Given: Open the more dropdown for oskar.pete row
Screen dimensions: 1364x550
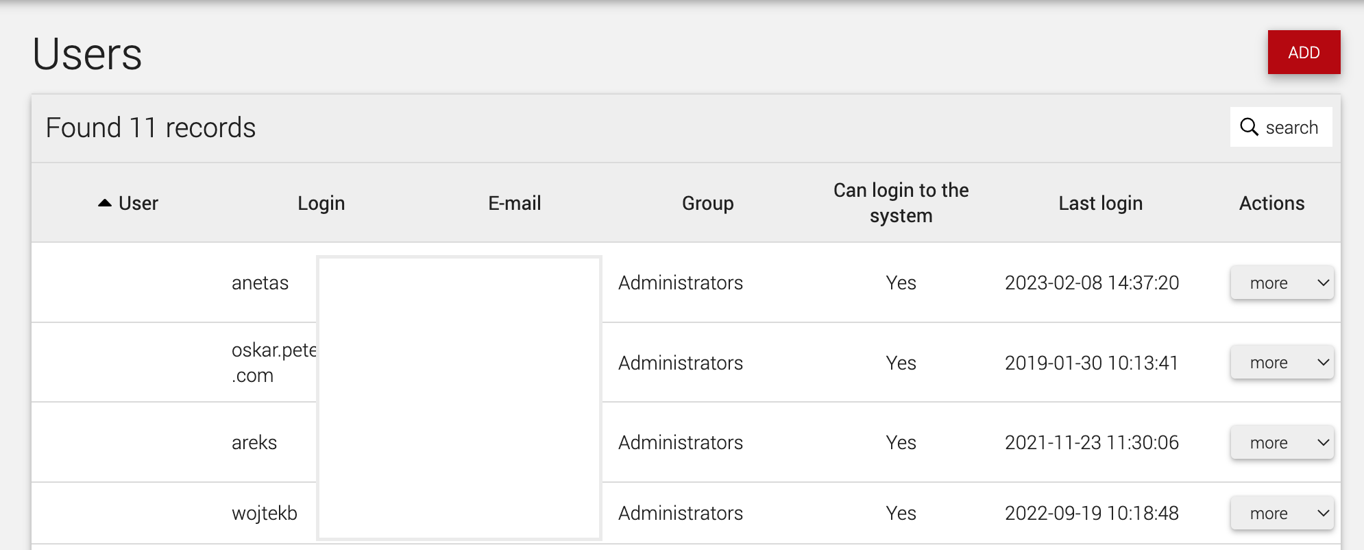Looking at the screenshot, I should pos(1282,362).
